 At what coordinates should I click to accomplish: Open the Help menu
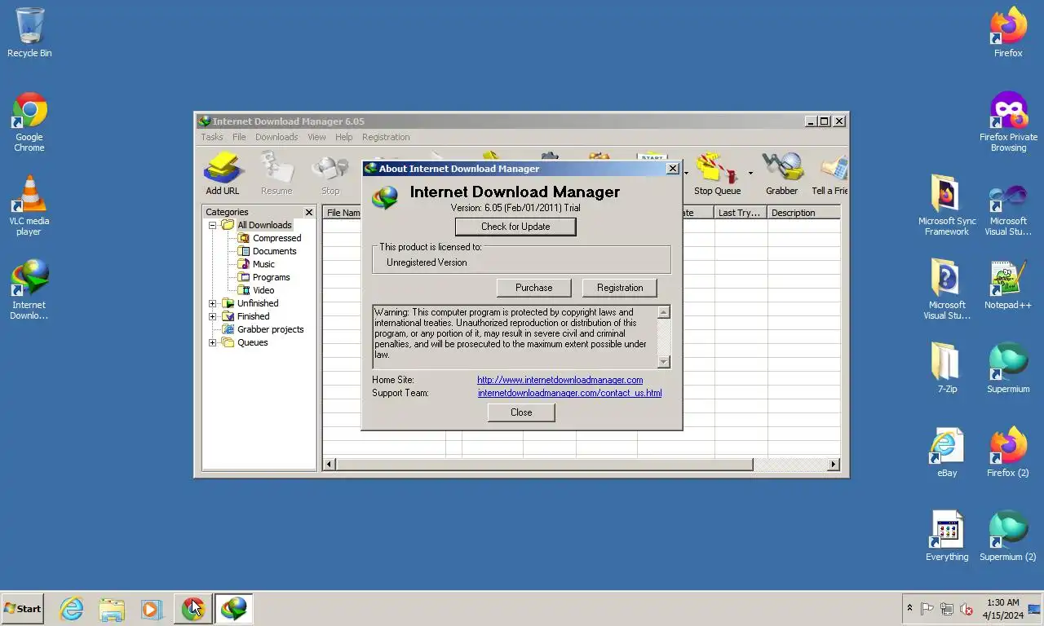(344, 137)
